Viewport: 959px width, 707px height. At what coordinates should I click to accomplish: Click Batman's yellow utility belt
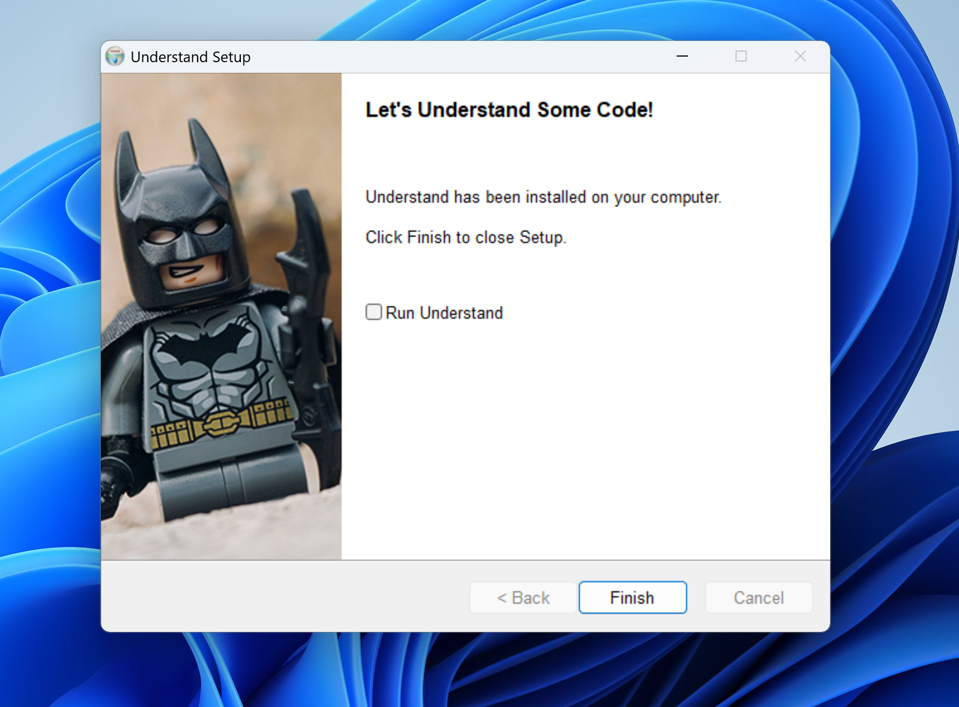[x=221, y=424]
